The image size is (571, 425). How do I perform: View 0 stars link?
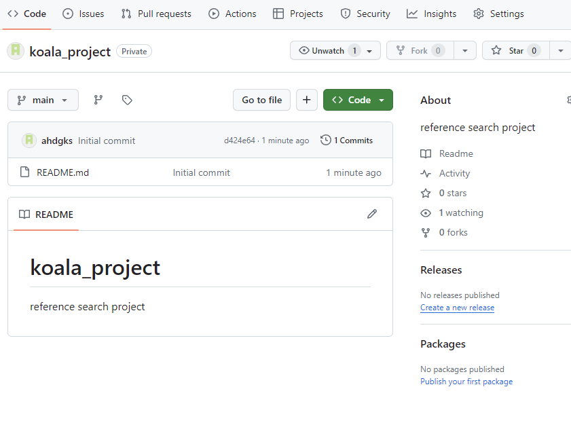coord(453,193)
